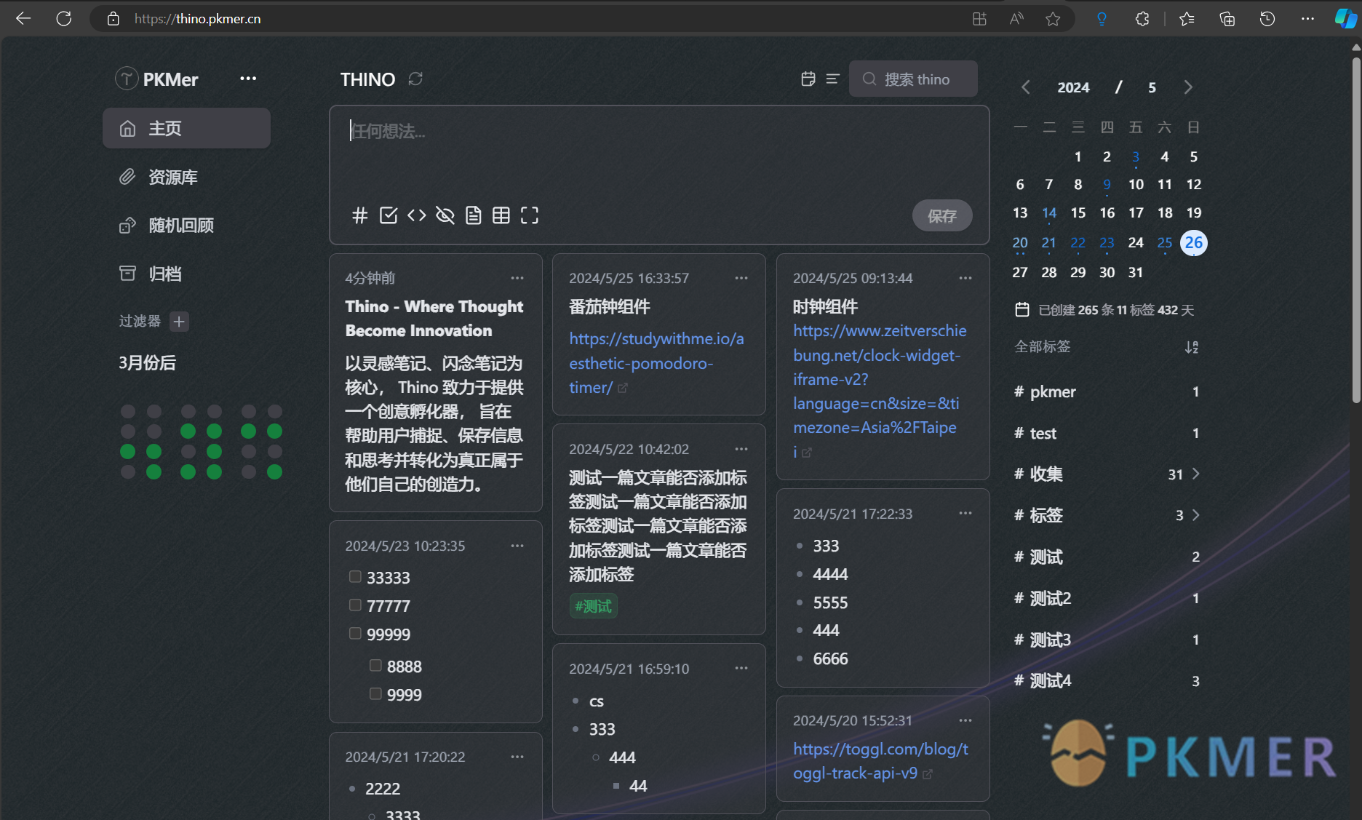Open browser history icon

[1267, 19]
